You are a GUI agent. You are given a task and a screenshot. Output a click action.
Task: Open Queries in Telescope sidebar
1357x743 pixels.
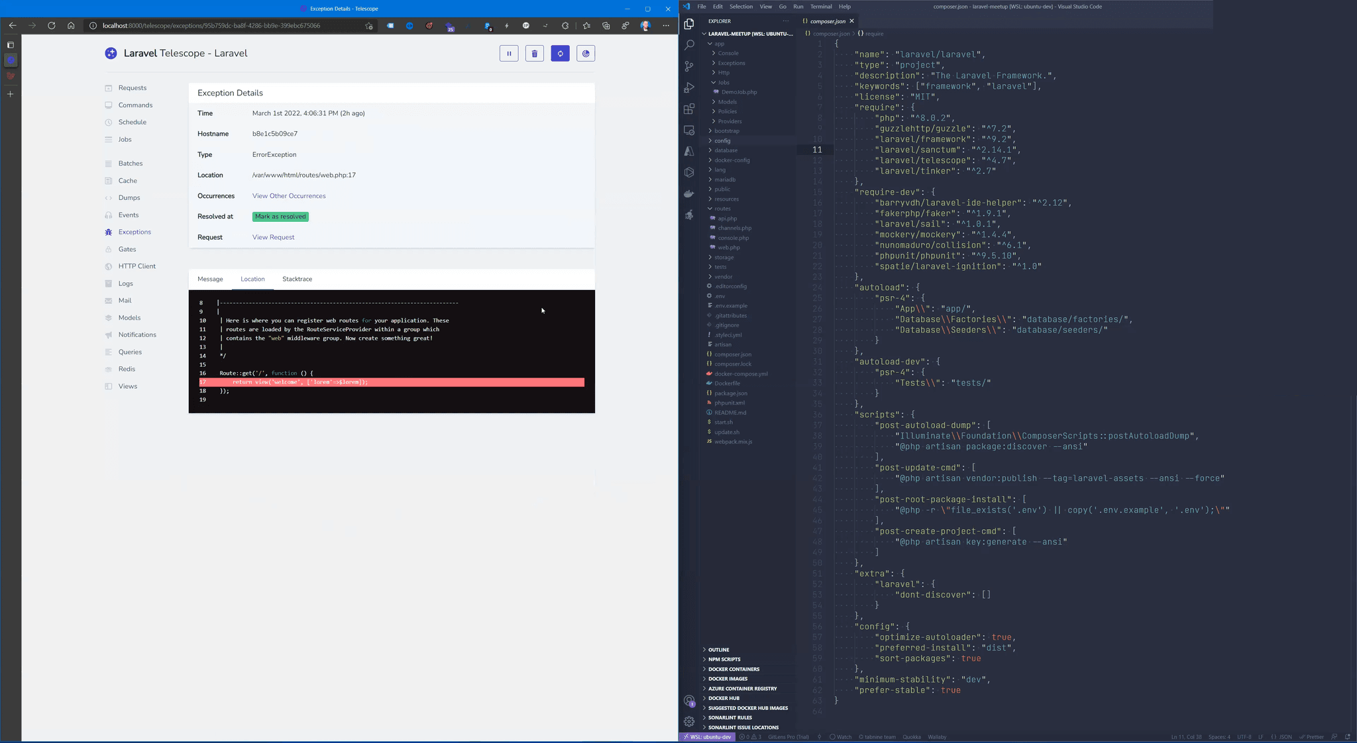[x=130, y=352]
